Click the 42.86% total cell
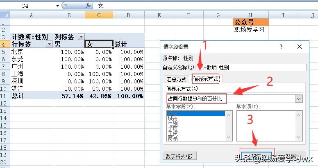Image resolution: width=318 pixels, height=168 pixels. [x=99, y=96]
